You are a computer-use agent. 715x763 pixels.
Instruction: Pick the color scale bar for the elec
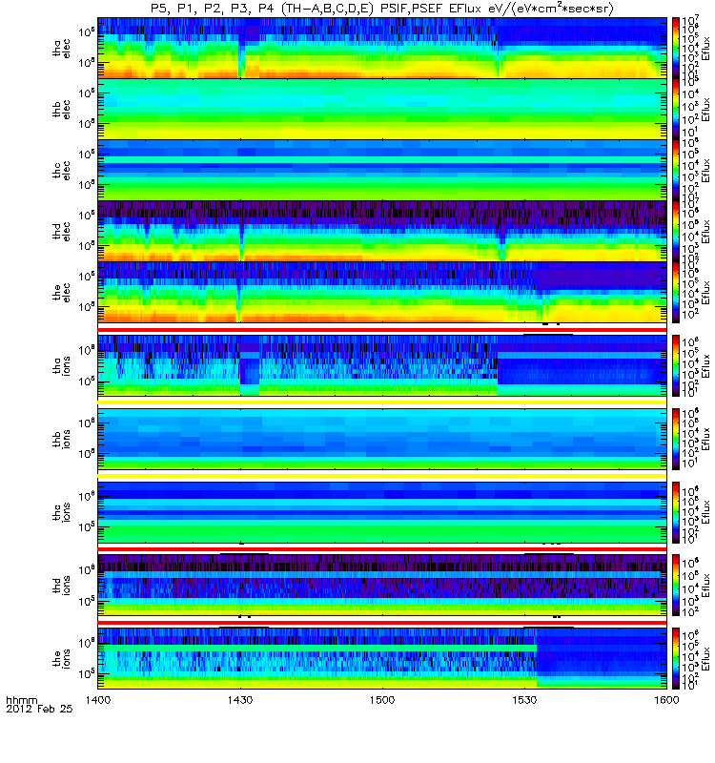(676, 293)
